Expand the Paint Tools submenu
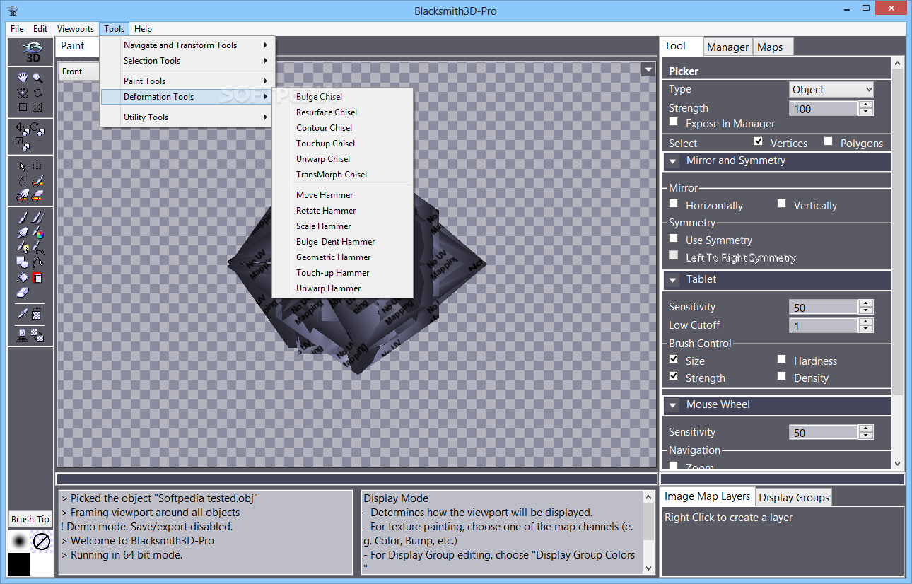The width and height of the screenshot is (912, 584). click(186, 81)
